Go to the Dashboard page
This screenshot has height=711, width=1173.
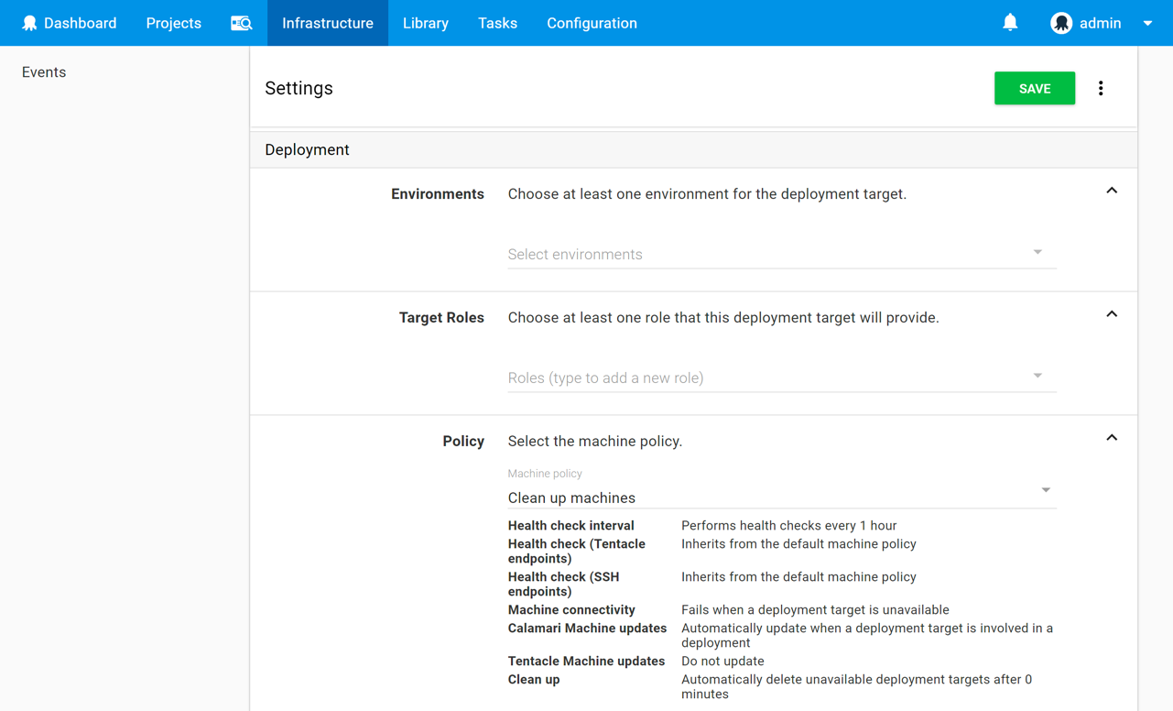[80, 23]
